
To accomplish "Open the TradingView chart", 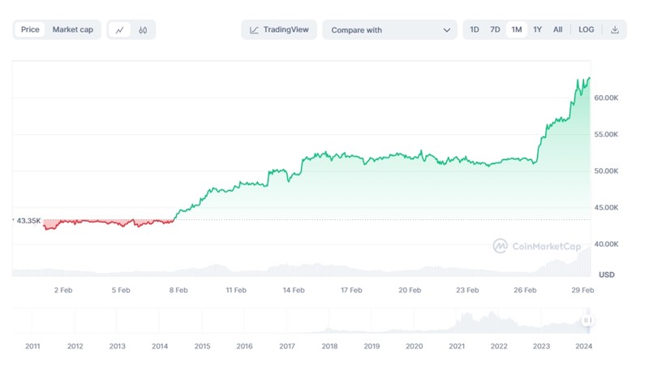I will (279, 30).
